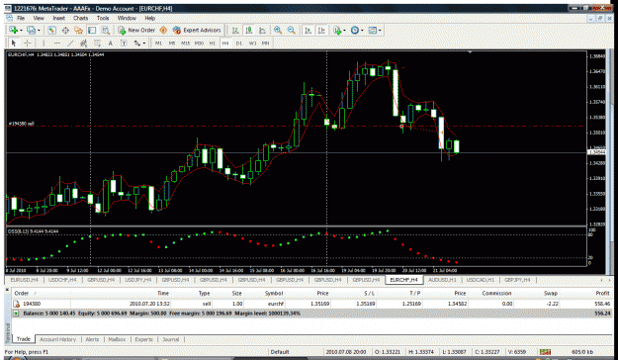Open the Periods clock icon

[355, 30]
